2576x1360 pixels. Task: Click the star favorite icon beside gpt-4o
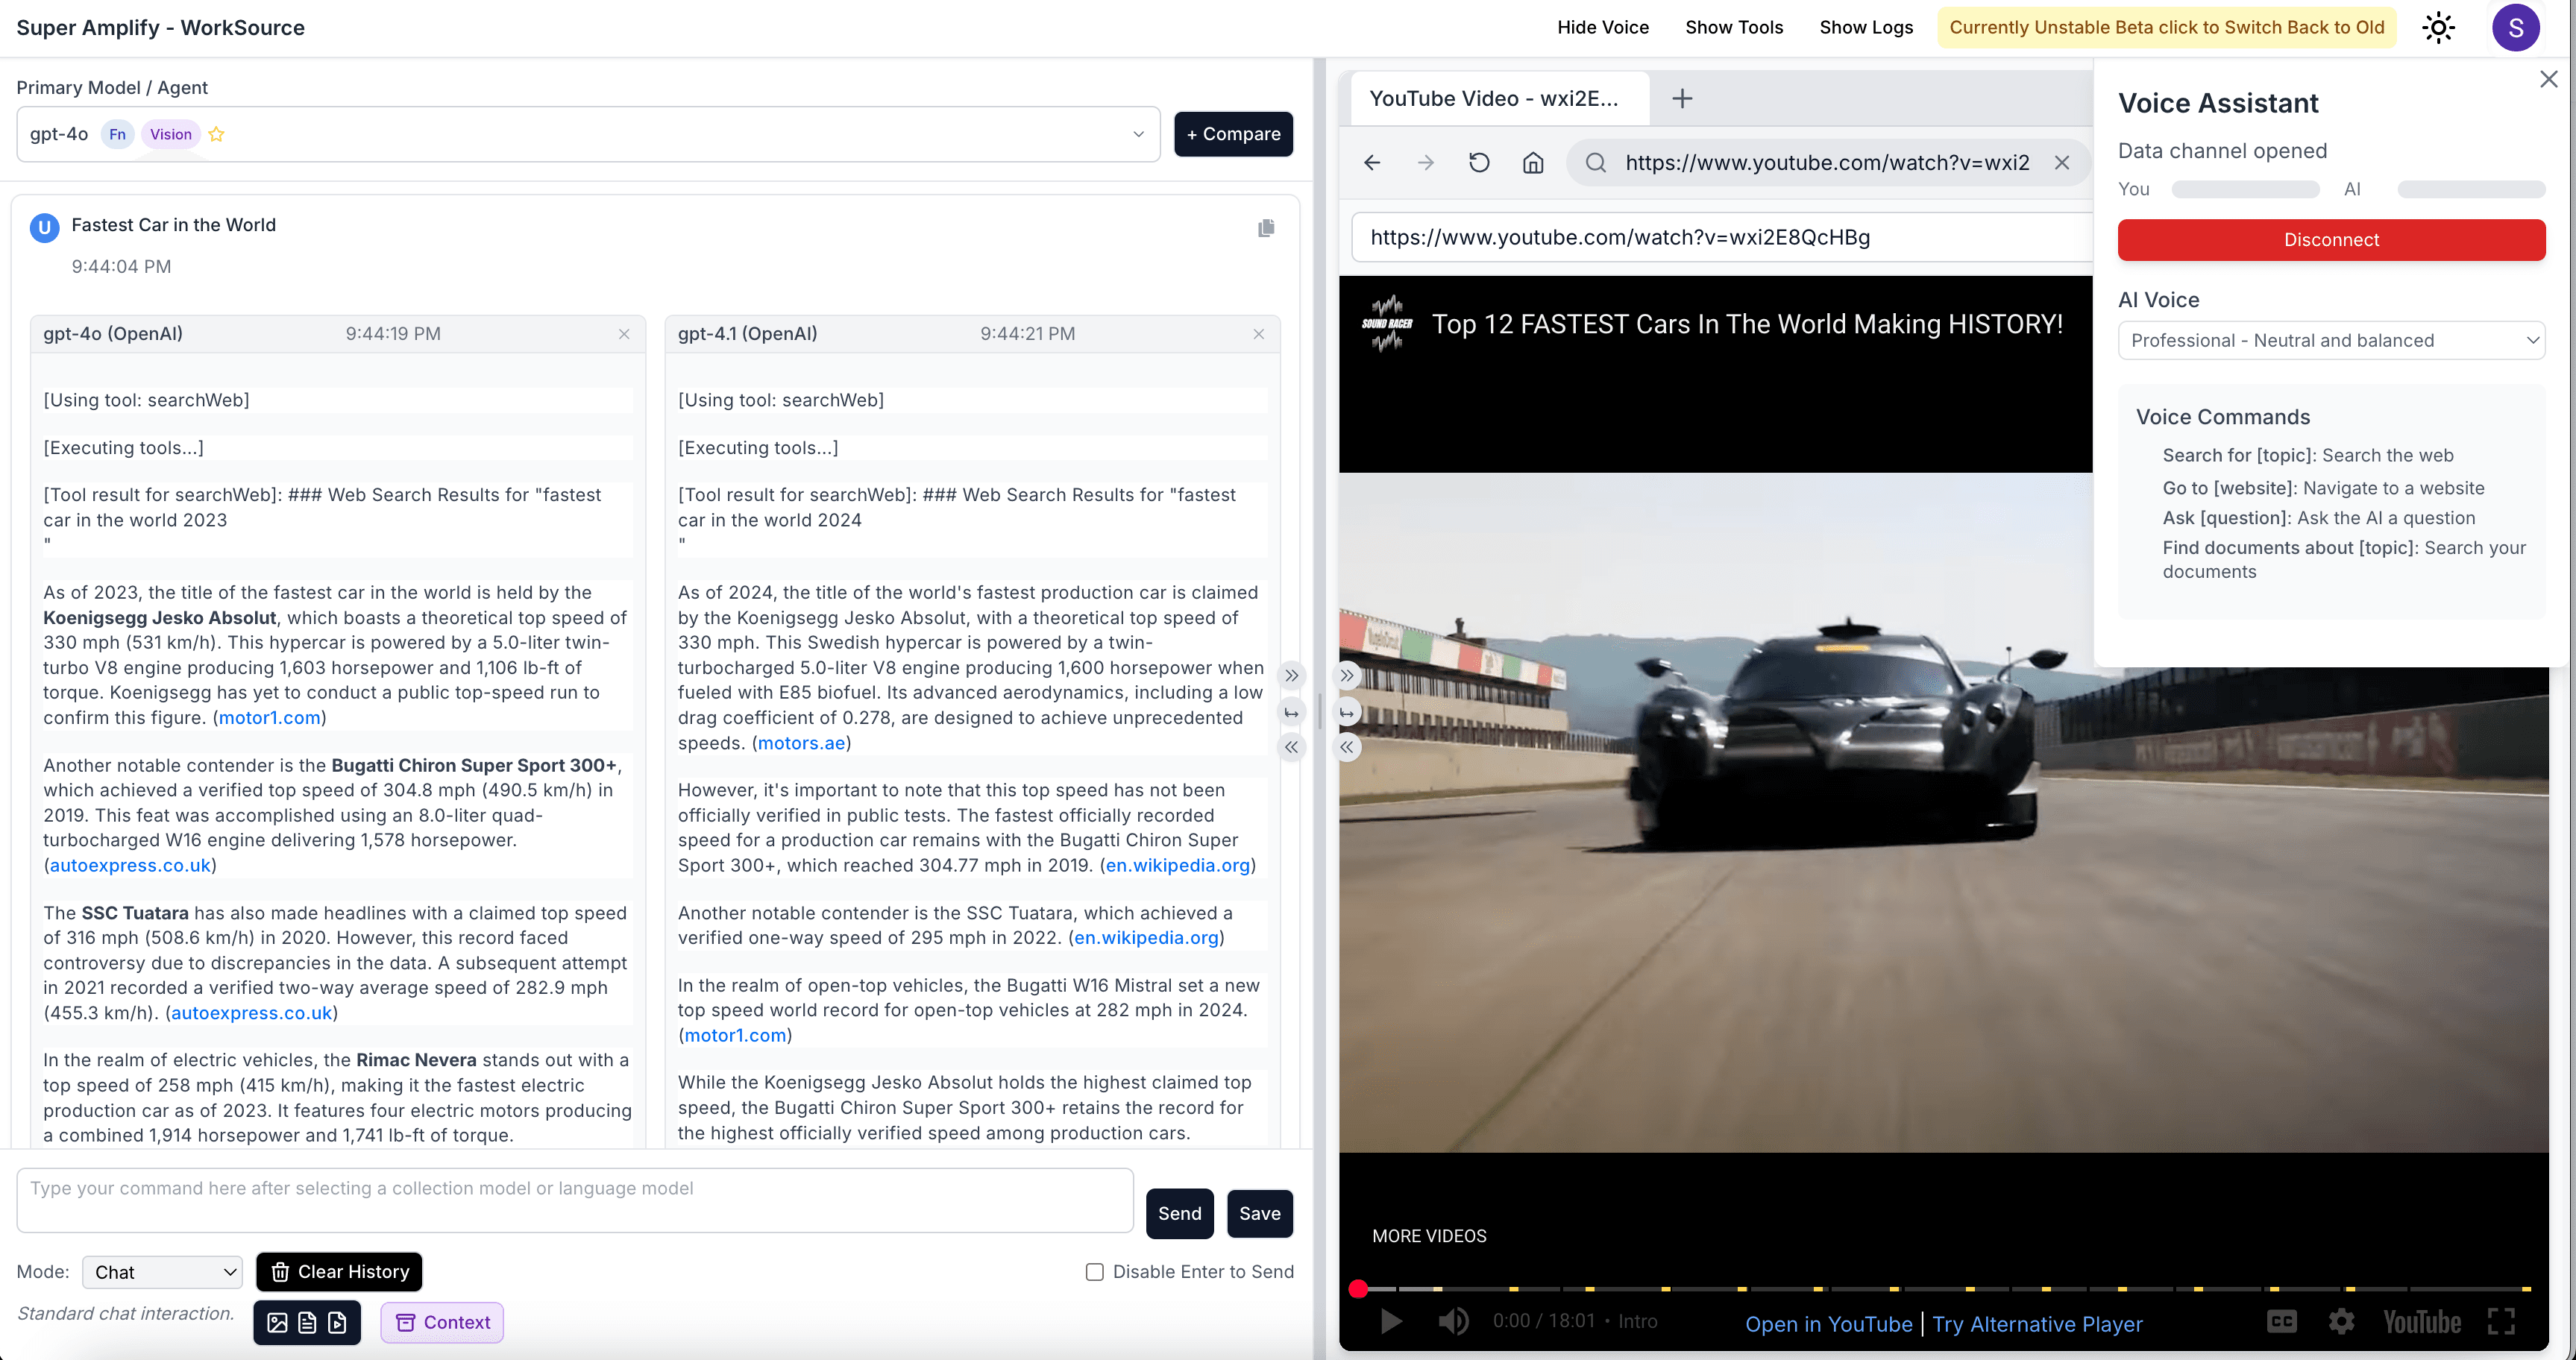[216, 134]
